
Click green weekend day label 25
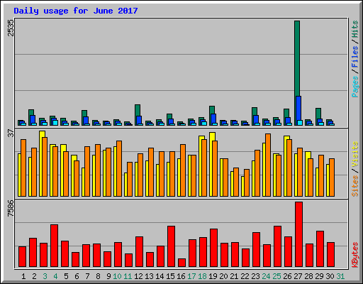[277, 276]
